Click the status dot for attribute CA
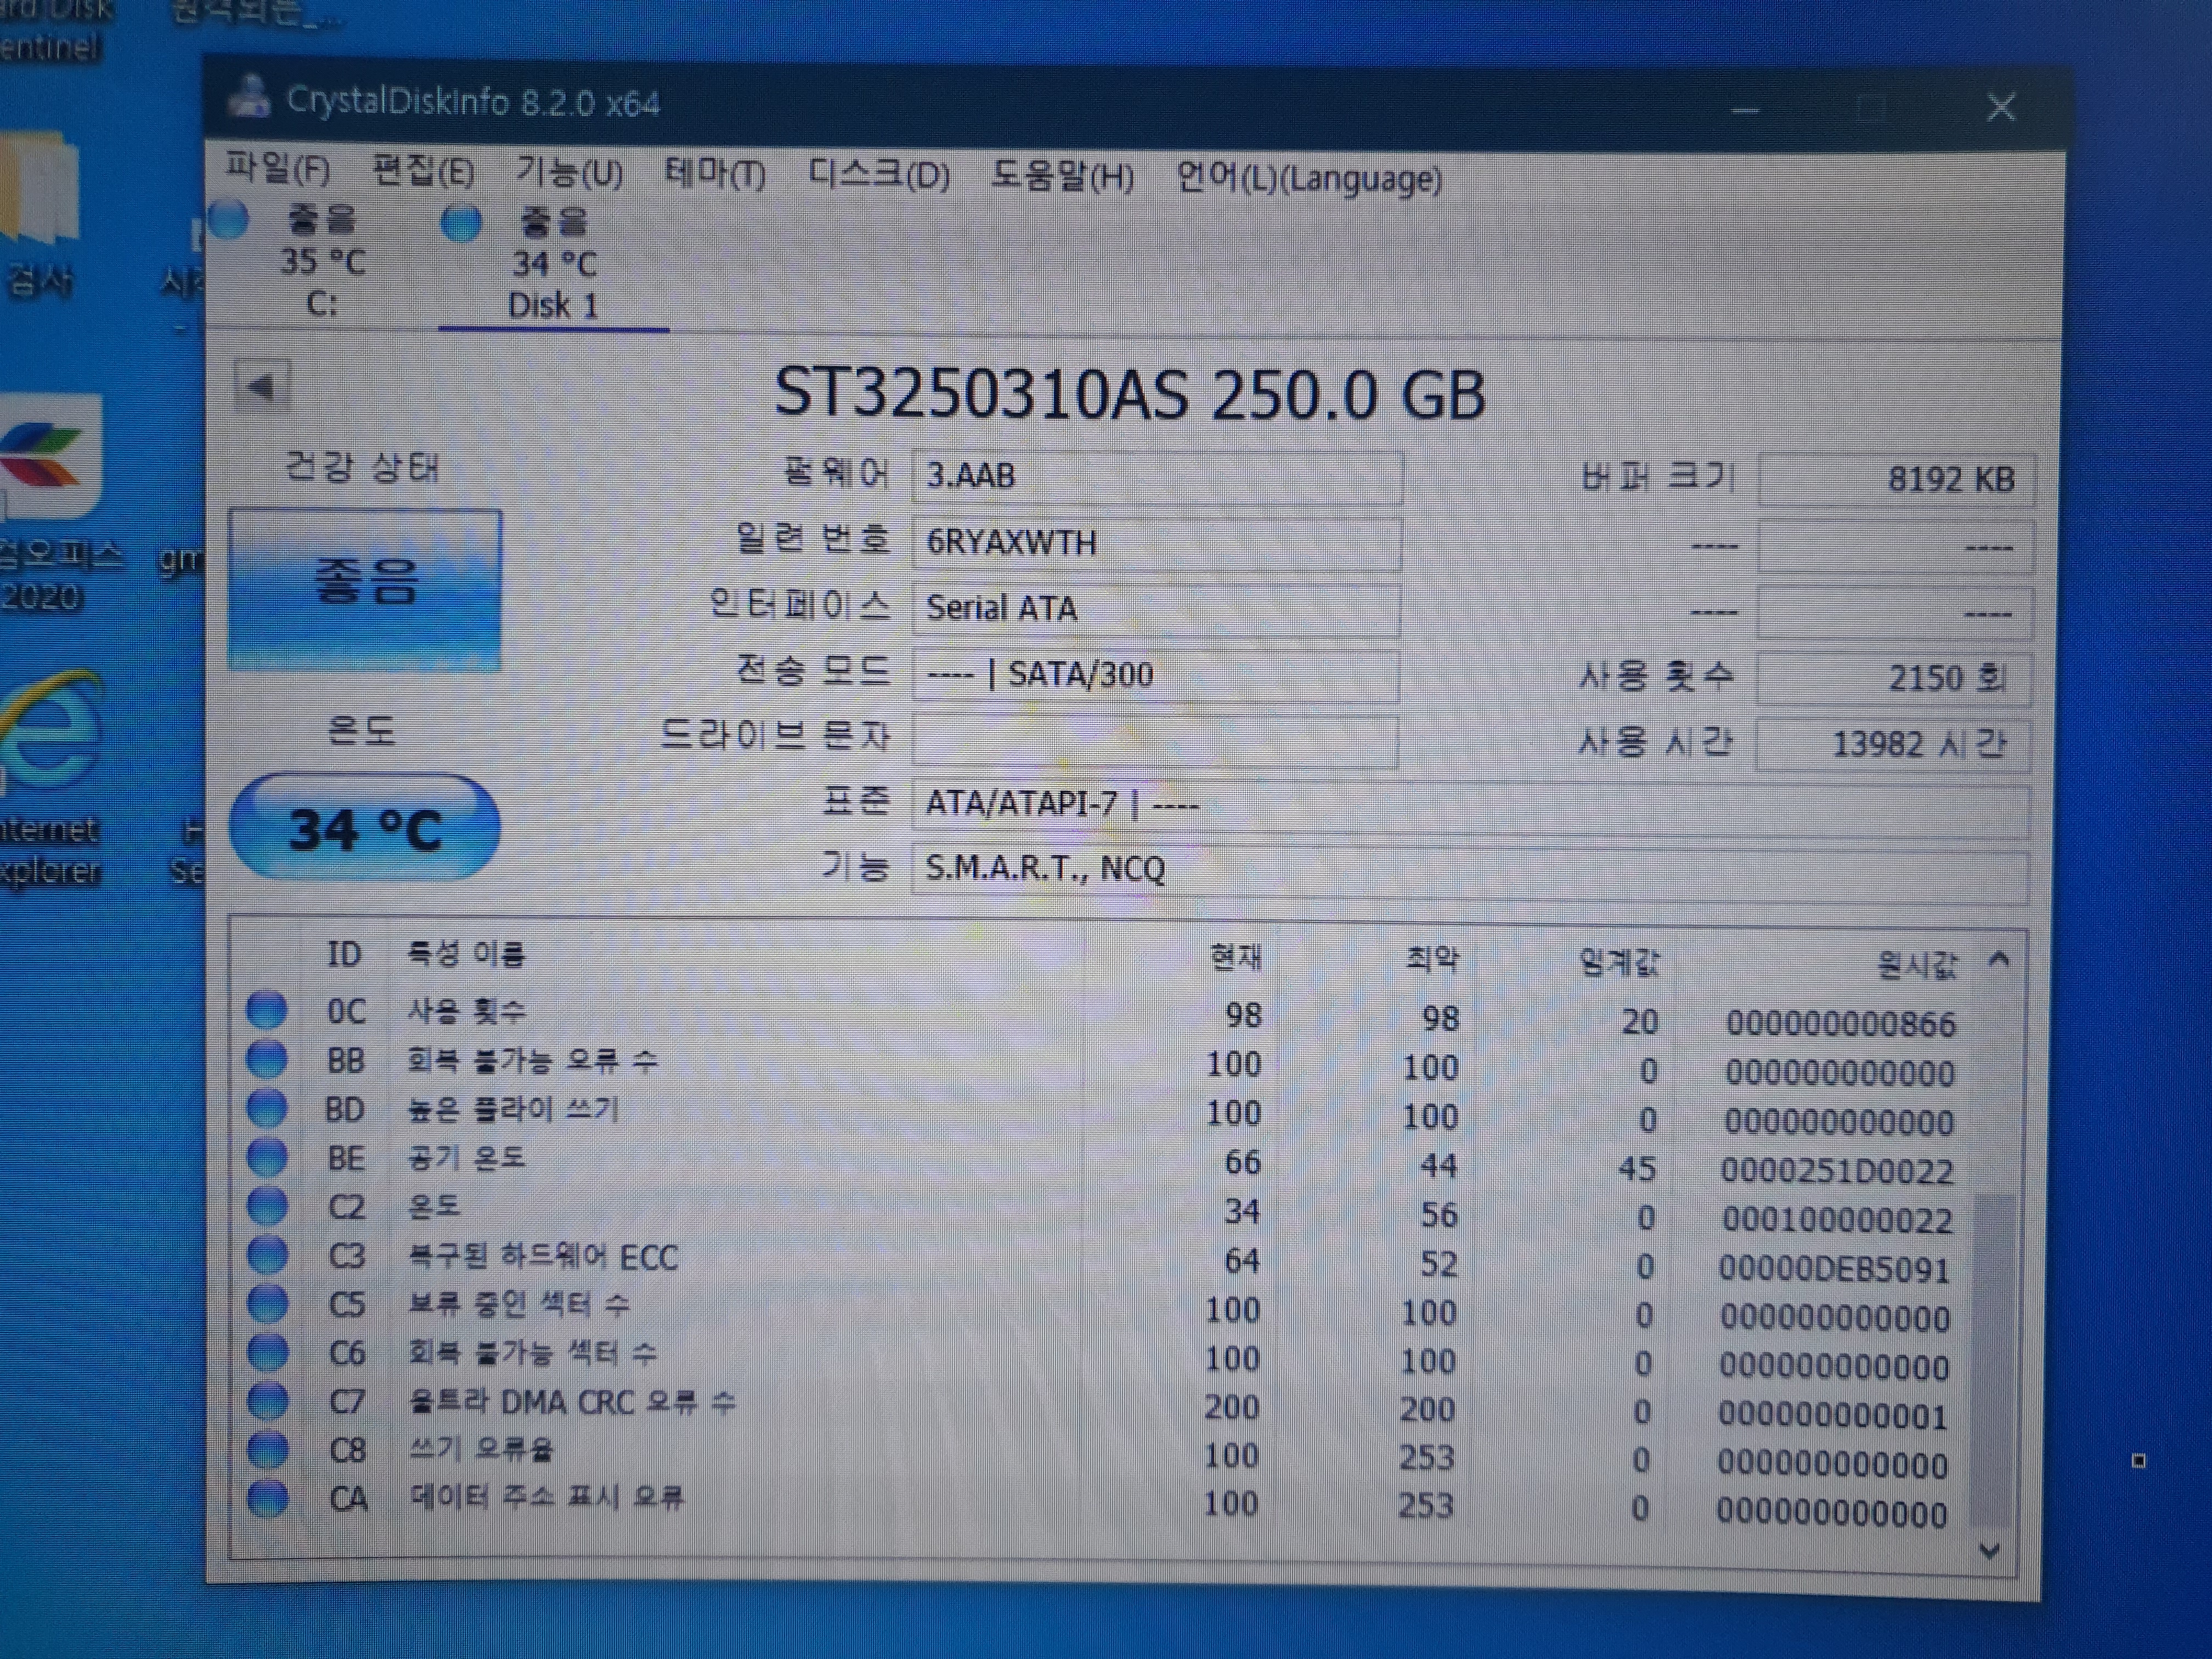The image size is (2212, 1659). (x=268, y=1498)
